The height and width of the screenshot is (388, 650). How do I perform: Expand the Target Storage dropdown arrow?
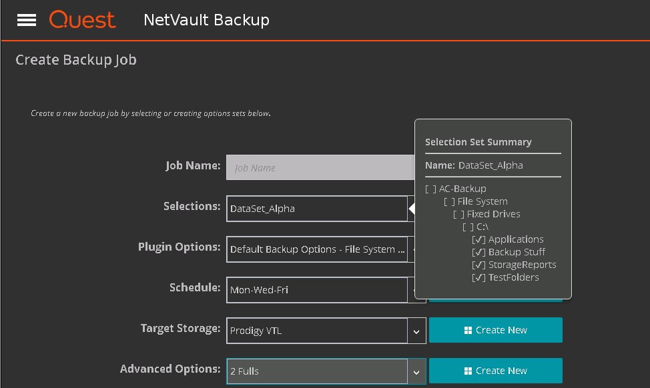(416, 331)
